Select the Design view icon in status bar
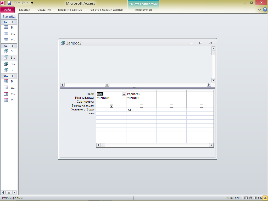The height and width of the screenshot is (201, 268). coord(265,198)
